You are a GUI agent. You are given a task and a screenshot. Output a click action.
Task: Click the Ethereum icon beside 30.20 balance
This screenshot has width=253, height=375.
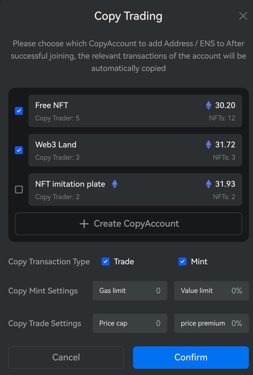pos(208,105)
